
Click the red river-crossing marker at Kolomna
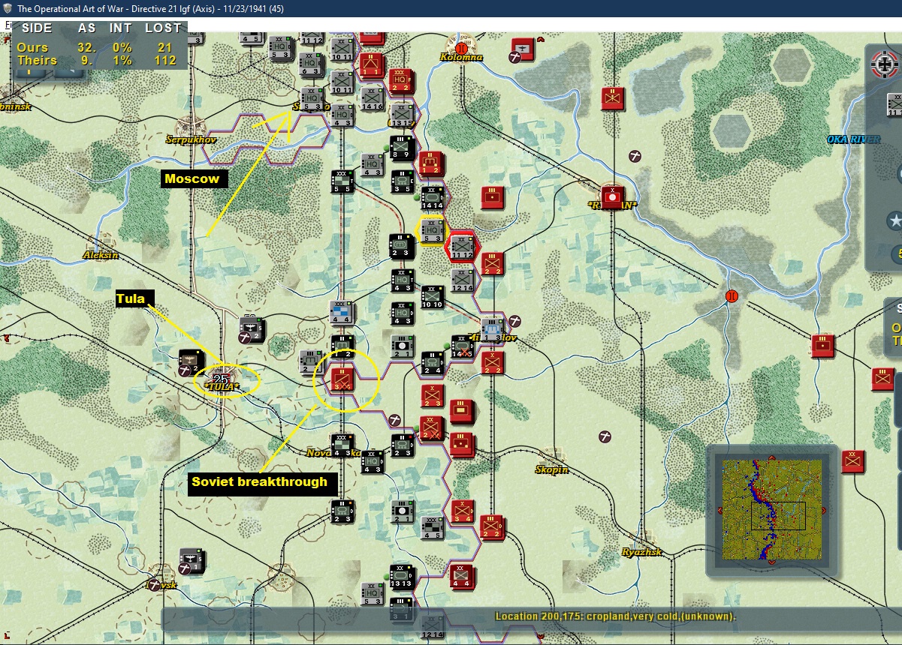click(461, 49)
